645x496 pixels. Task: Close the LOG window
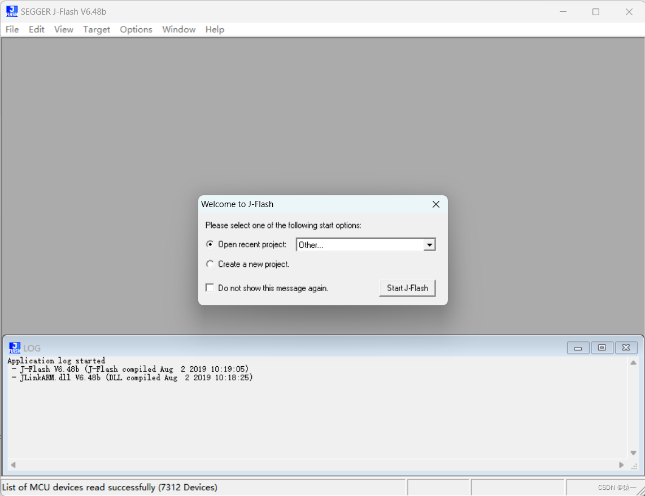point(626,348)
